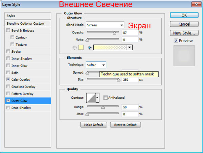Click the Make Default button
203x153 pixels.
93,125
